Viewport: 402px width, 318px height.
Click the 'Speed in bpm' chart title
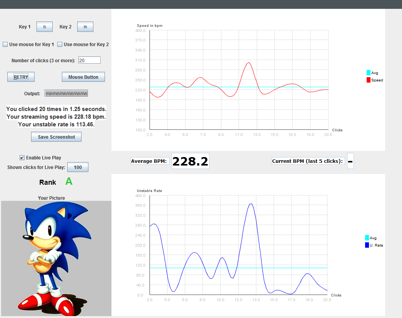[150, 26]
